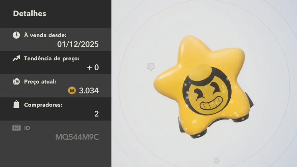Select the Tendência de preço row
This screenshot has height=167, width=297.
[x=56, y=62]
